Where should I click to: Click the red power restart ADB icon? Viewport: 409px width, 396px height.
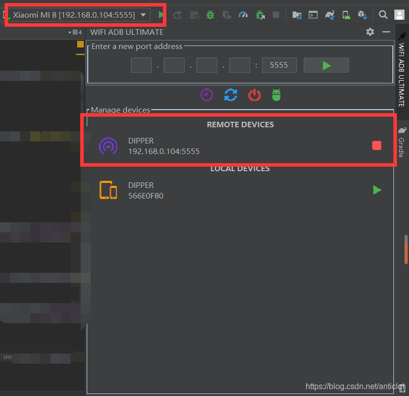pyautogui.click(x=255, y=95)
